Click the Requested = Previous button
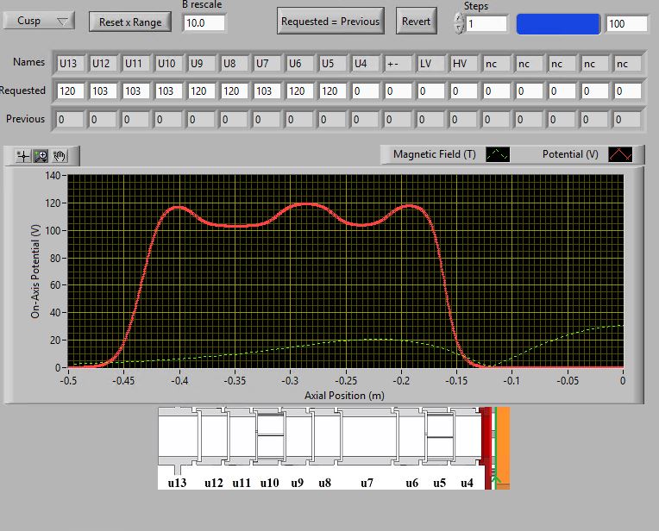The image size is (659, 531). [x=331, y=22]
